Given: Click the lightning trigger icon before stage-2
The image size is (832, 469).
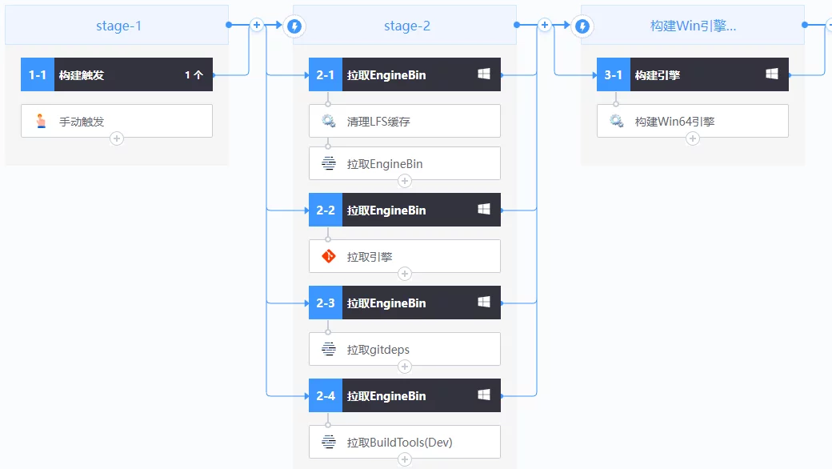Looking at the screenshot, I should 294,26.
